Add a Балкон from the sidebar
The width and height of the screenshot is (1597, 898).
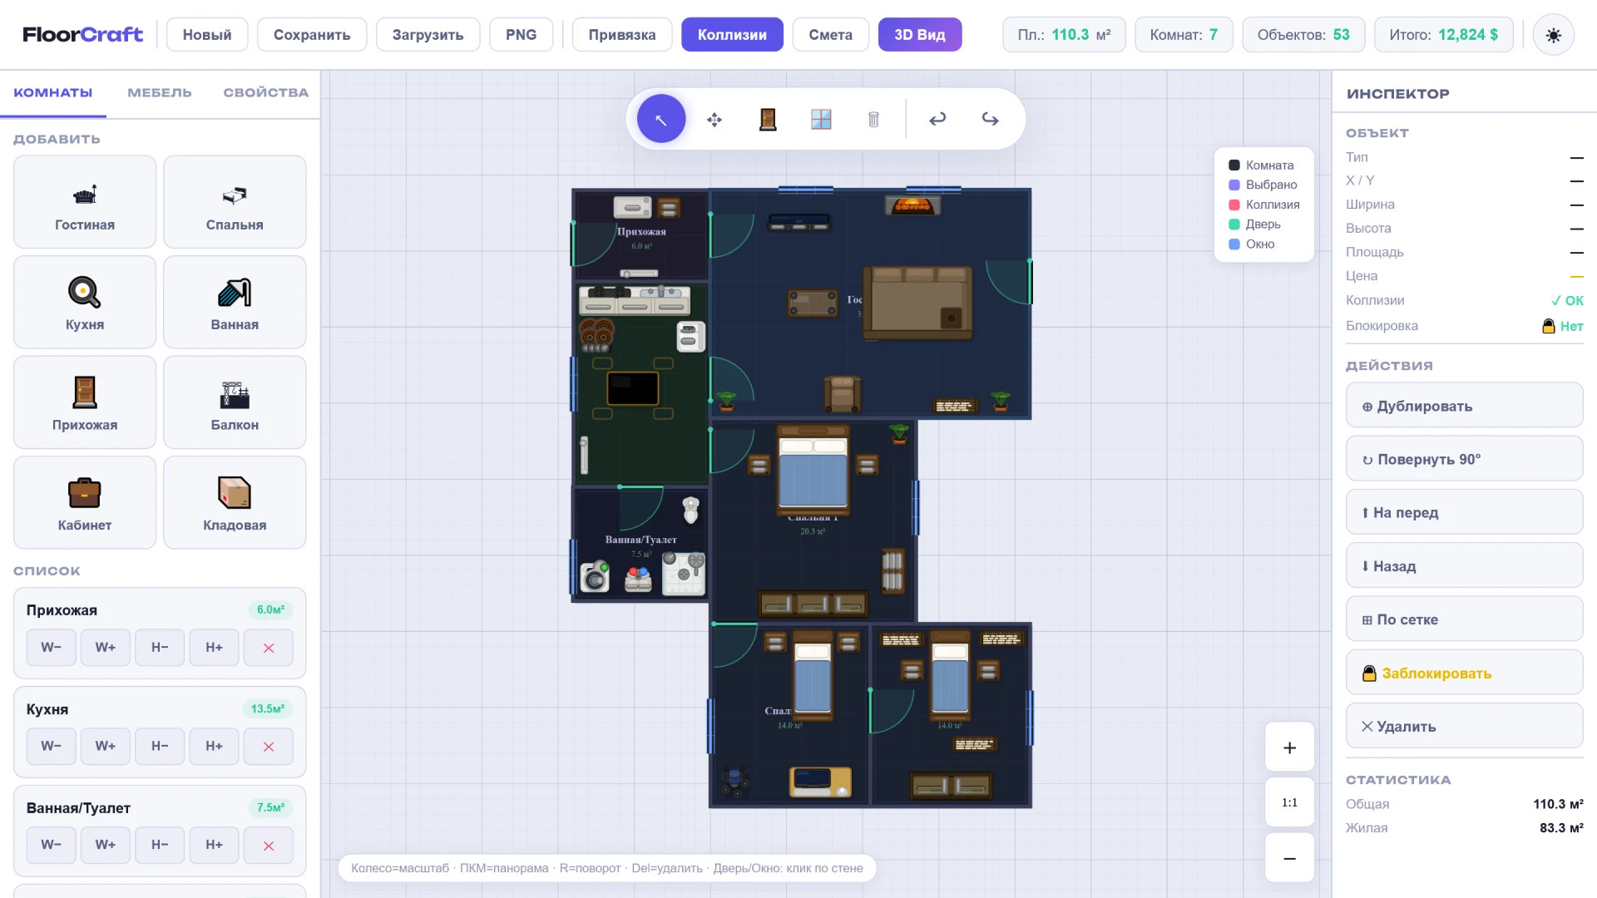[235, 402]
